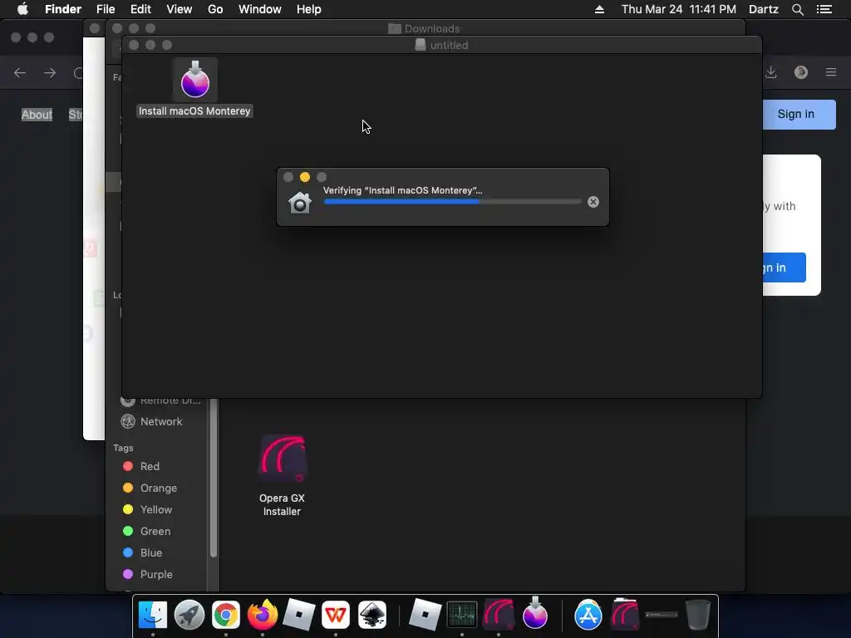This screenshot has width=851, height=638.
Task: Click the Dartz user name in menu bar
Action: (764, 9)
